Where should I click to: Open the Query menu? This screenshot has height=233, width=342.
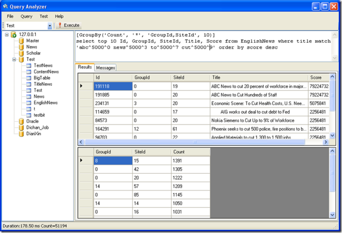pos(27,16)
